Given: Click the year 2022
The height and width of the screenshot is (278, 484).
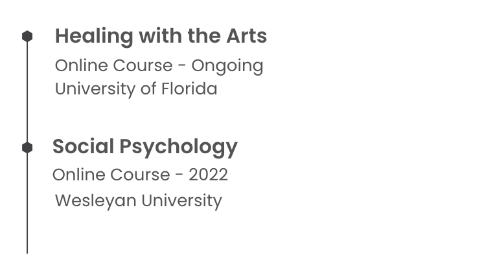Looking at the screenshot, I should pos(209,175).
